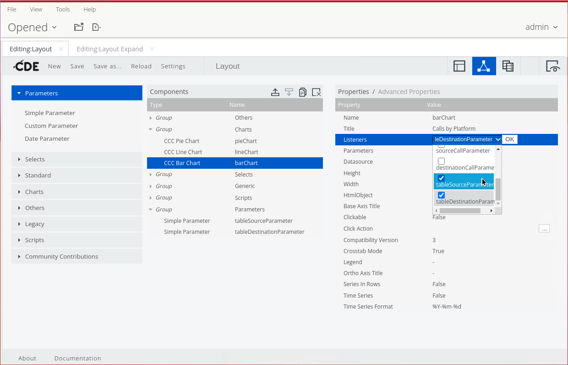Click the listeners list horizontal scrollbar
Viewport: 568px width, 365px height.
click(x=460, y=211)
